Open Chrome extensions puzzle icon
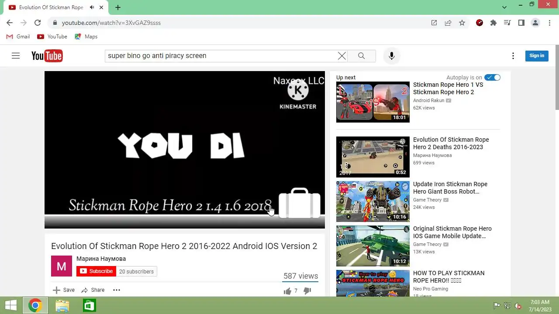 click(493, 23)
